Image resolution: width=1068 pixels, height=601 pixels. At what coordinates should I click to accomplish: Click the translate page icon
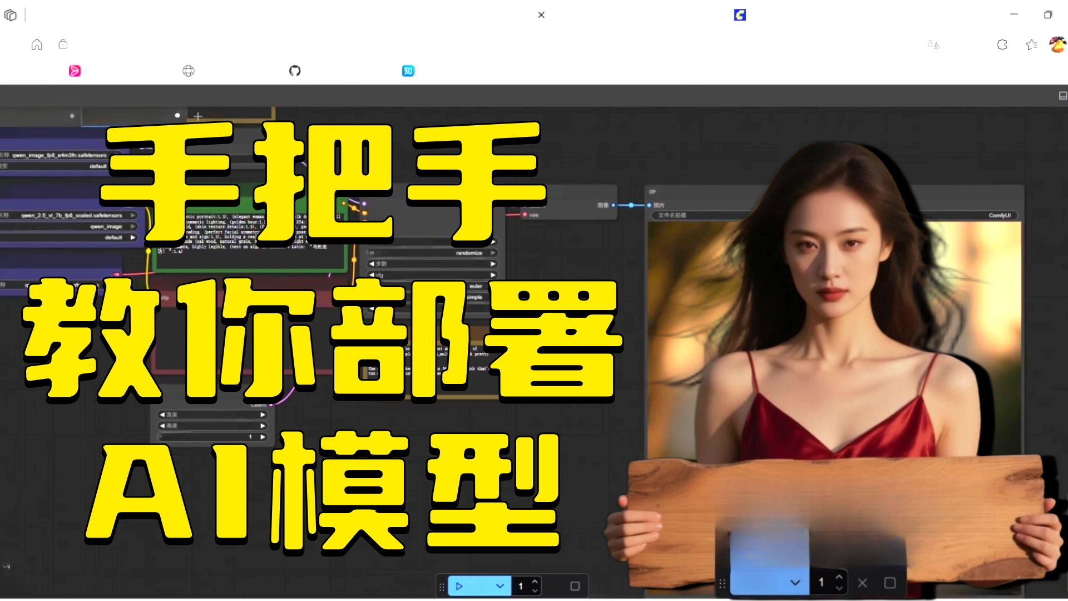(x=933, y=45)
